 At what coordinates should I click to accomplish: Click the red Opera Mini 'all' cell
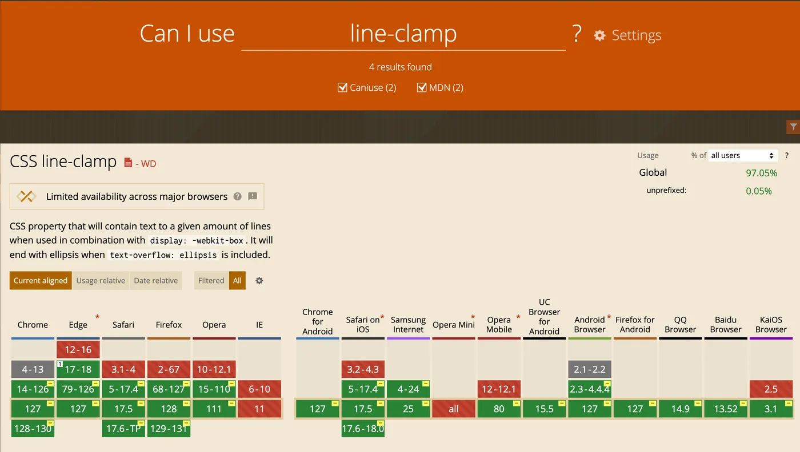click(454, 409)
